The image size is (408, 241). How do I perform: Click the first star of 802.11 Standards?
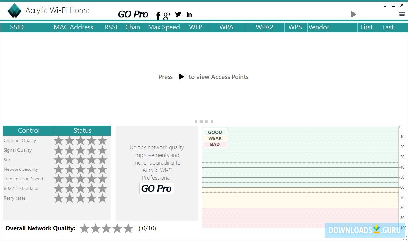coord(59,188)
